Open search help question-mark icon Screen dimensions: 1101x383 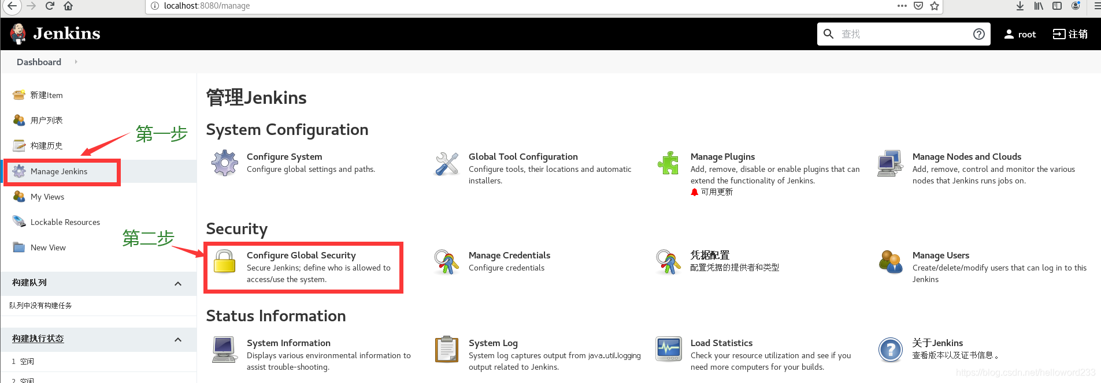978,34
